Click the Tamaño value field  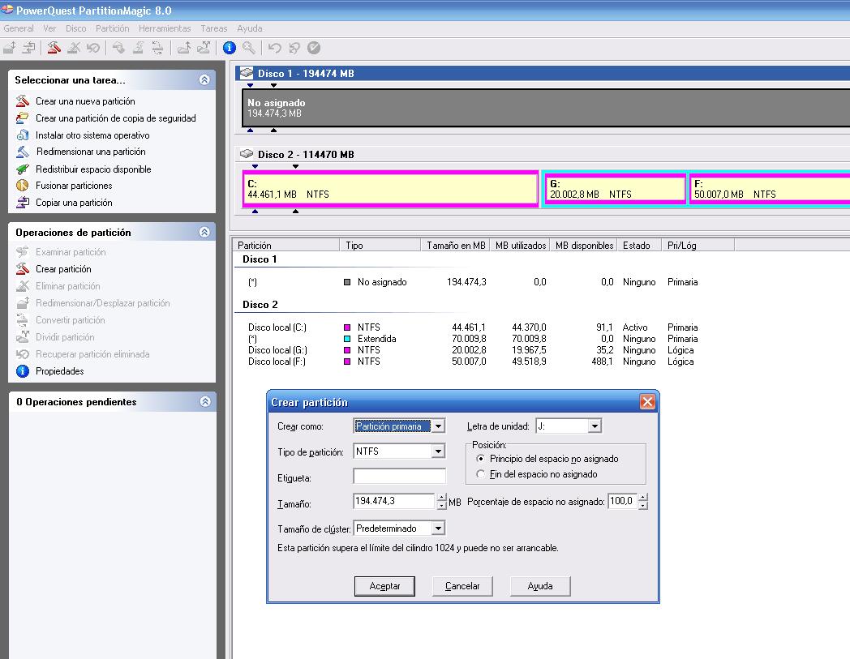(394, 501)
